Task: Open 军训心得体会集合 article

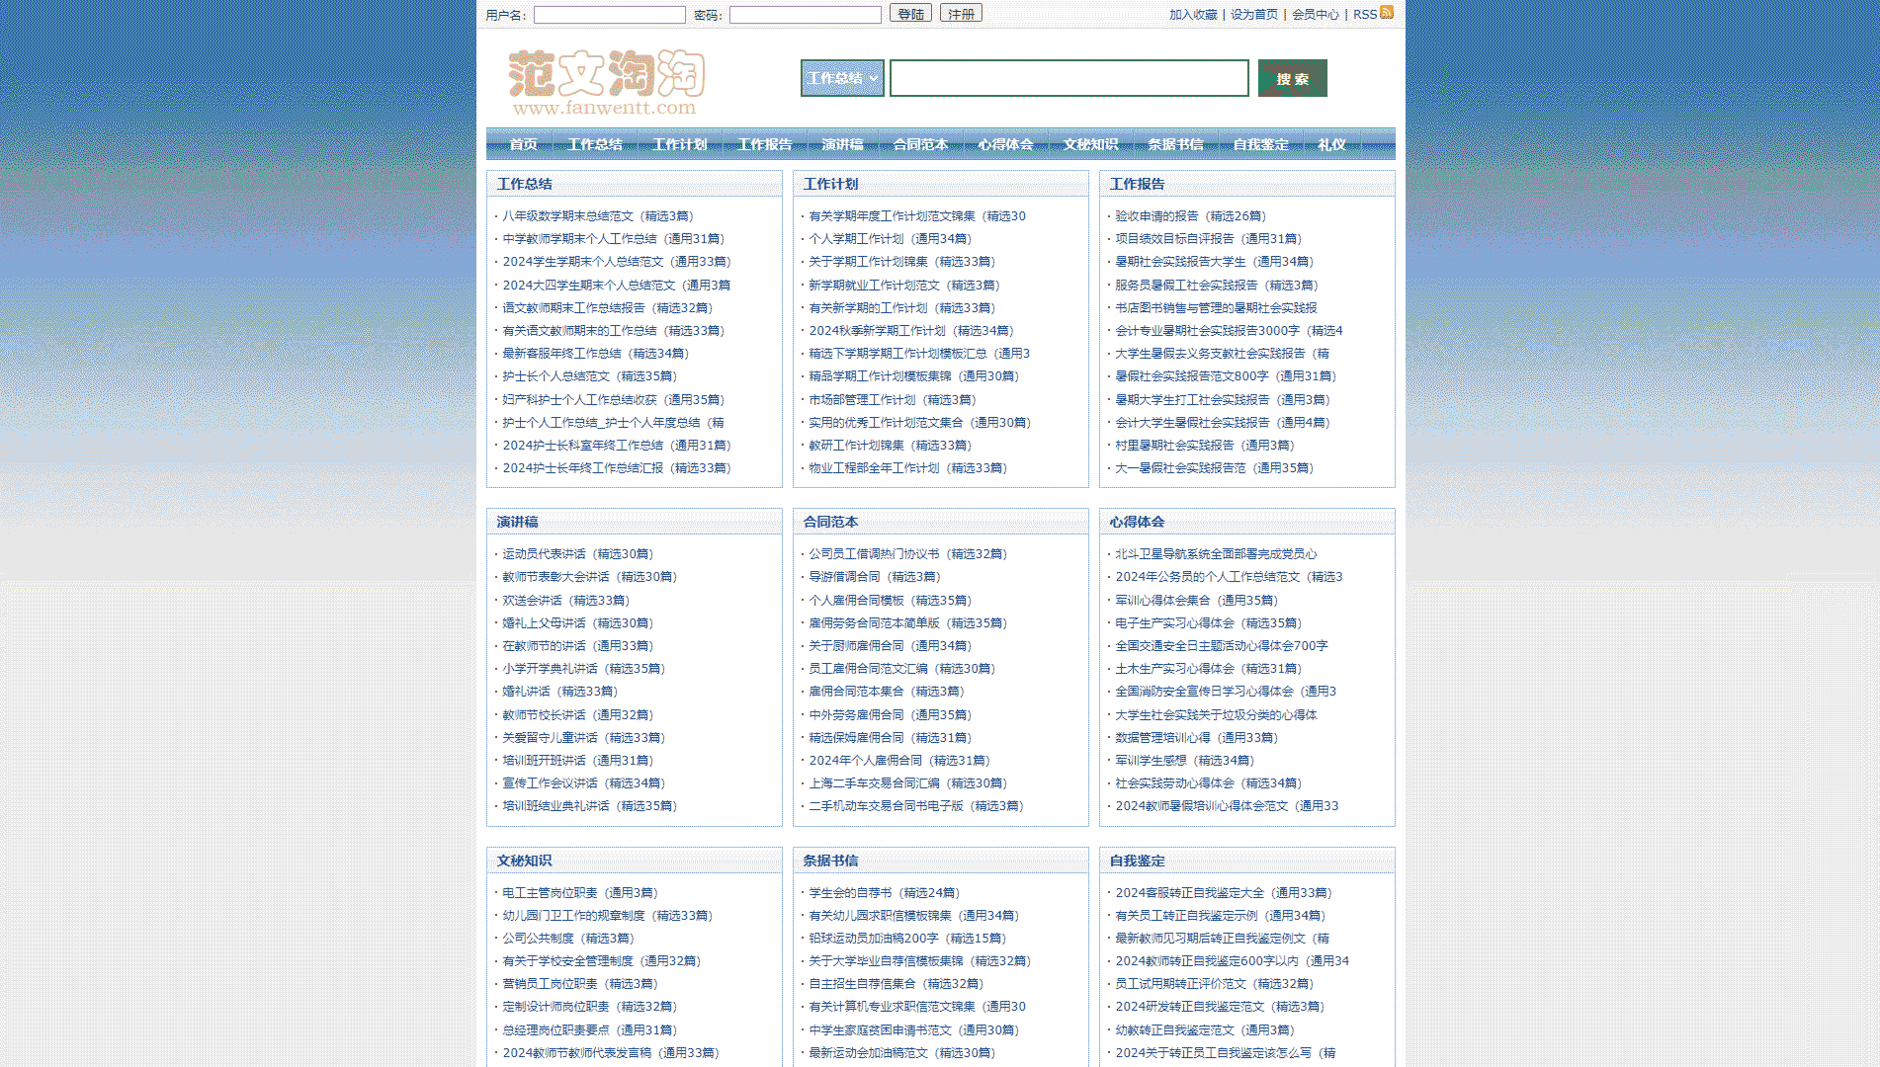Action: pos(1197,601)
